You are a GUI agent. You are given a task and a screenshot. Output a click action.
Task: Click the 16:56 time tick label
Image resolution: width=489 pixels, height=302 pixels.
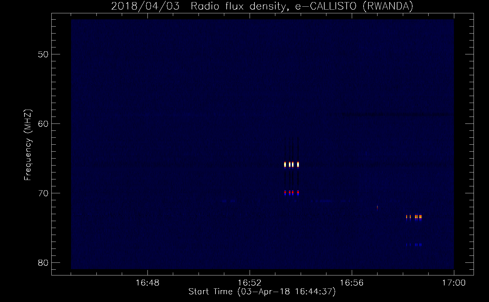click(x=352, y=283)
